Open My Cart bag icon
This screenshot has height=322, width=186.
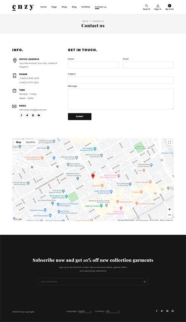click(x=169, y=5)
